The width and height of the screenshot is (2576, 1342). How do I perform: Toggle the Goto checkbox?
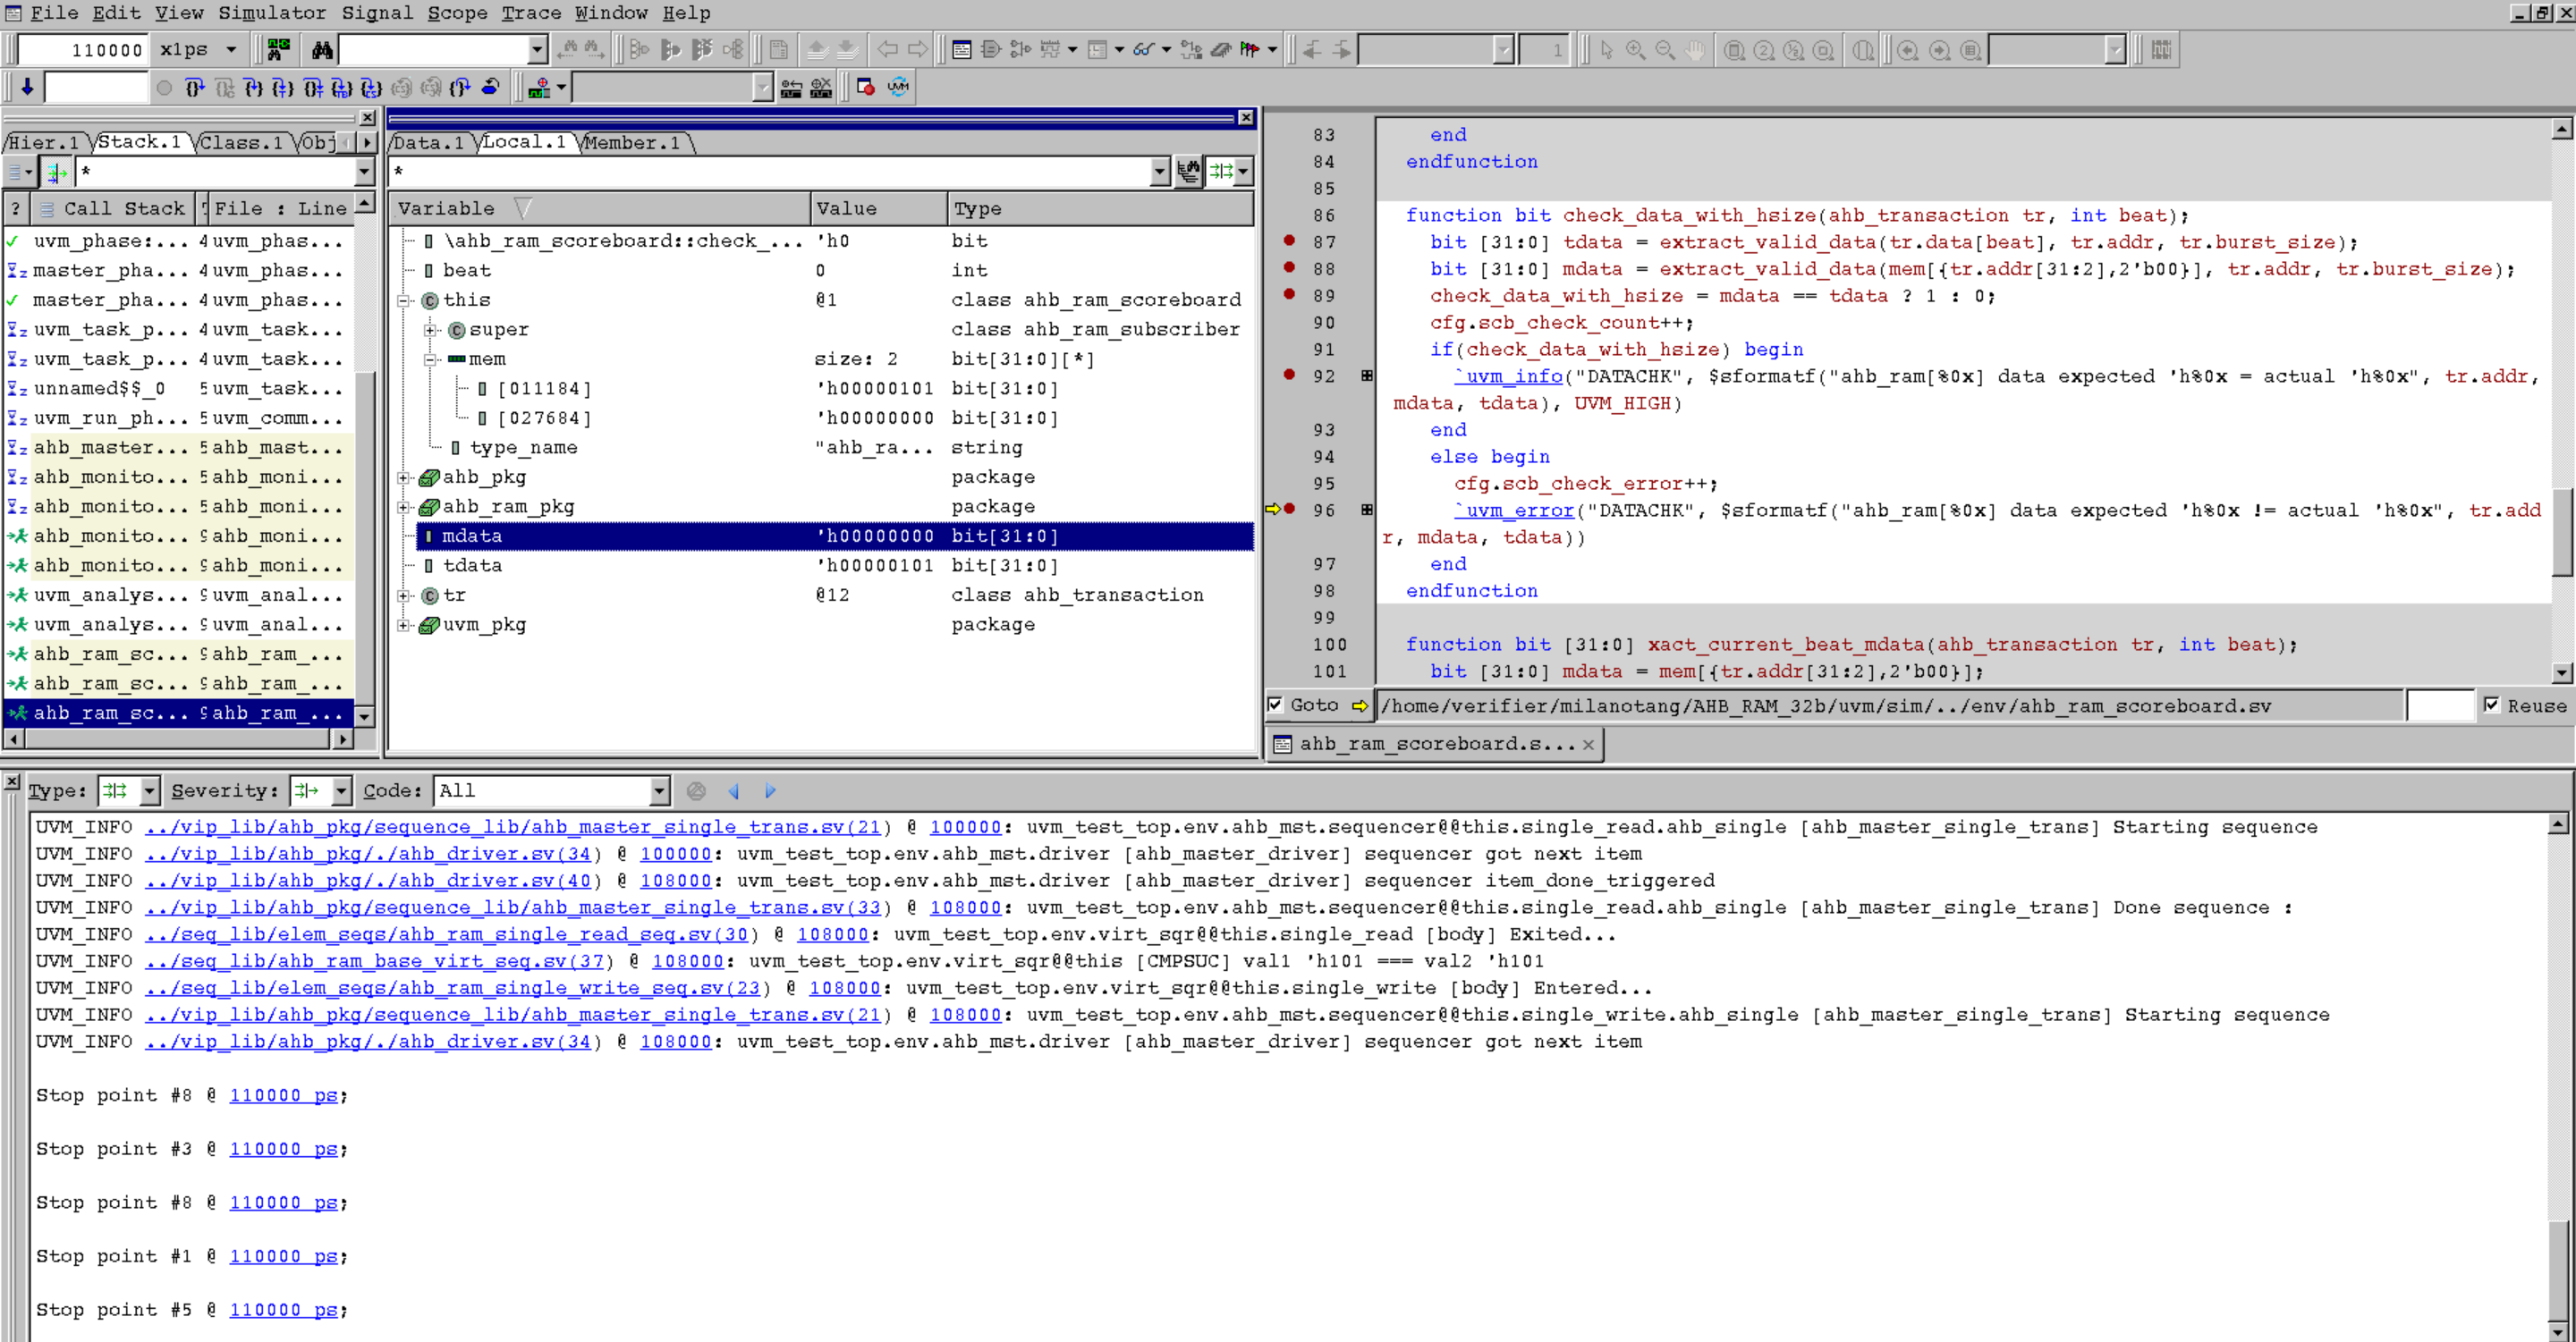tap(1275, 705)
